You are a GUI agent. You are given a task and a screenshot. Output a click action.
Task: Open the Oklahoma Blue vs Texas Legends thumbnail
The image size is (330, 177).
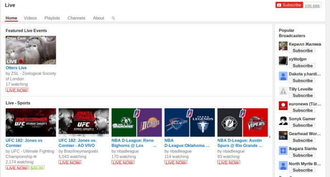(190, 122)
